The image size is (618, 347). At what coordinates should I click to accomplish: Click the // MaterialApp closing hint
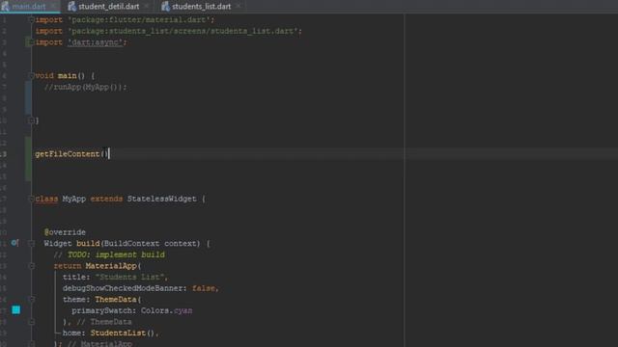point(99,343)
